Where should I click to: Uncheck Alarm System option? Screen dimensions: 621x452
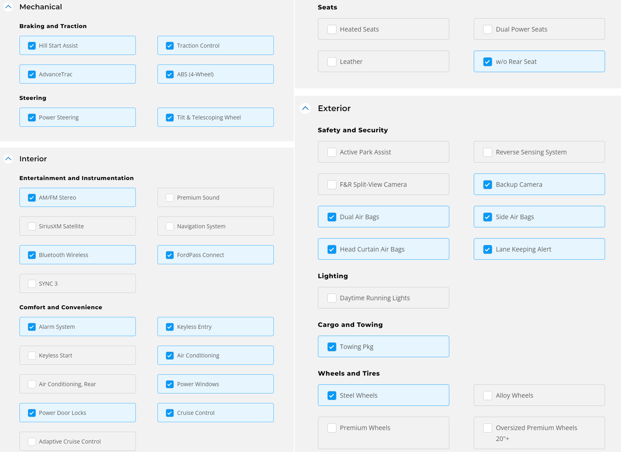coord(32,327)
